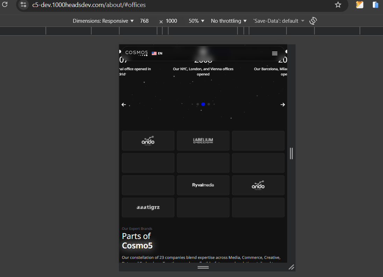Open the tigrz brand tile
The image size is (383, 277).
click(x=148, y=207)
